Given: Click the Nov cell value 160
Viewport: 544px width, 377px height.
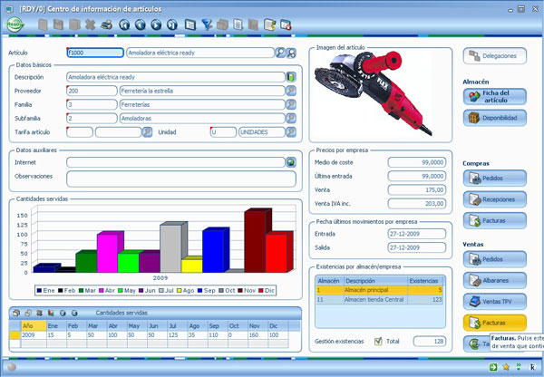Looking at the screenshot, I should [x=257, y=335].
